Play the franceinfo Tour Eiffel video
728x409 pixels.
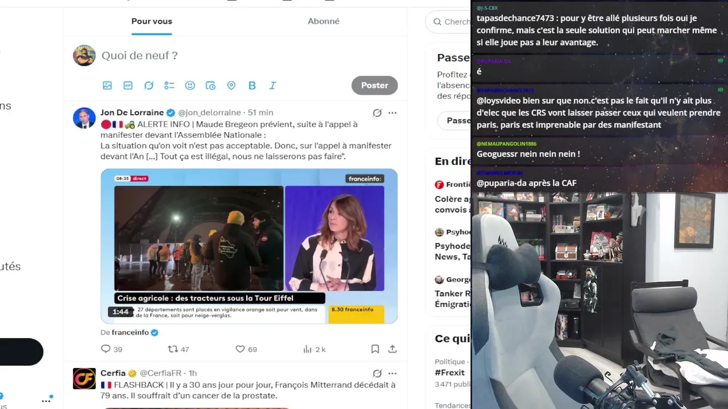(x=249, y=246)
